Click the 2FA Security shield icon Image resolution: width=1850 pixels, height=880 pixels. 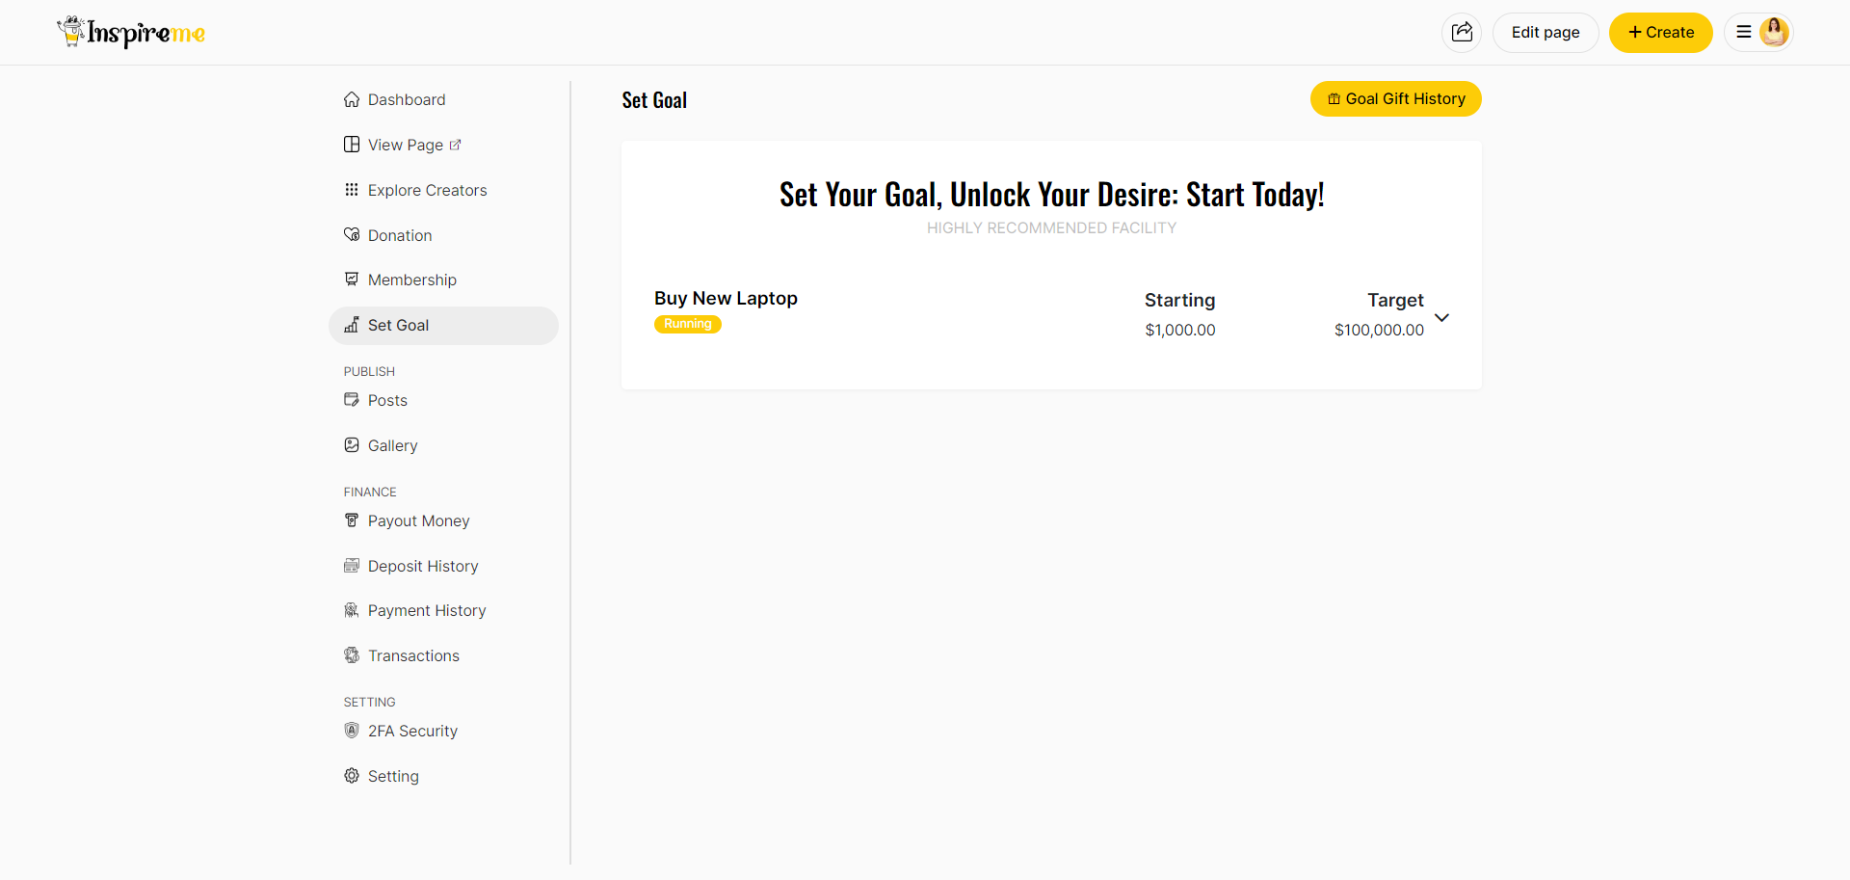coord(352,731)
